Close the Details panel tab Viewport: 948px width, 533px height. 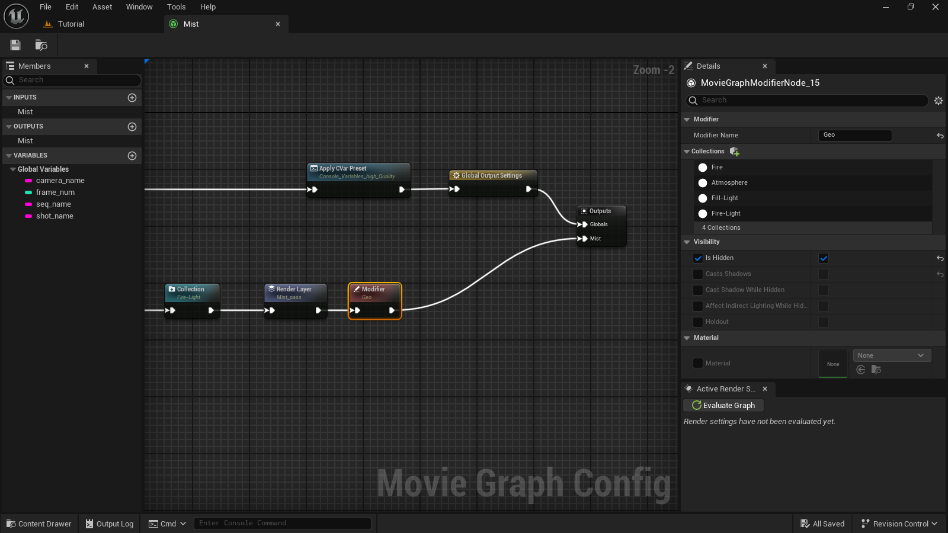(x=765, y=66)
